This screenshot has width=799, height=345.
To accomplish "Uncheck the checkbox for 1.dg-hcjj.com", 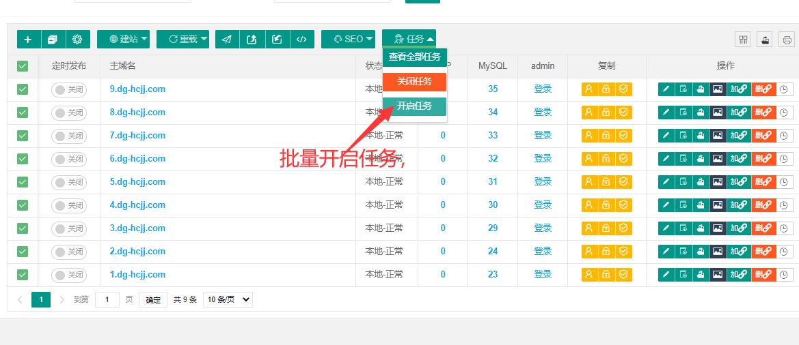I will 23,275.
